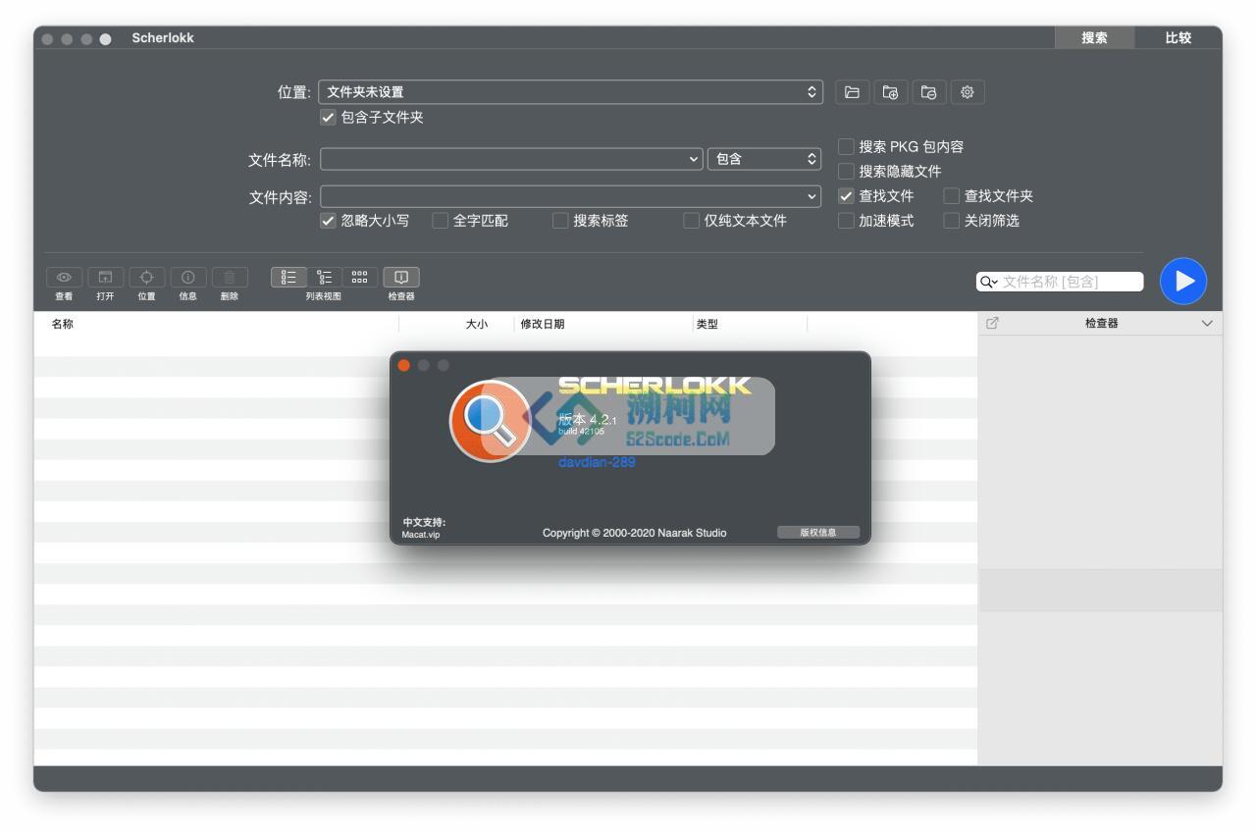Enable 查找文件夹 checkbox
This screenshot has height=833, width=1256.
click(x=951, y=196)
